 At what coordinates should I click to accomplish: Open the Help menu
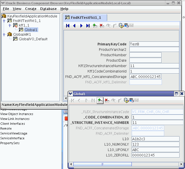coord(64,9)
